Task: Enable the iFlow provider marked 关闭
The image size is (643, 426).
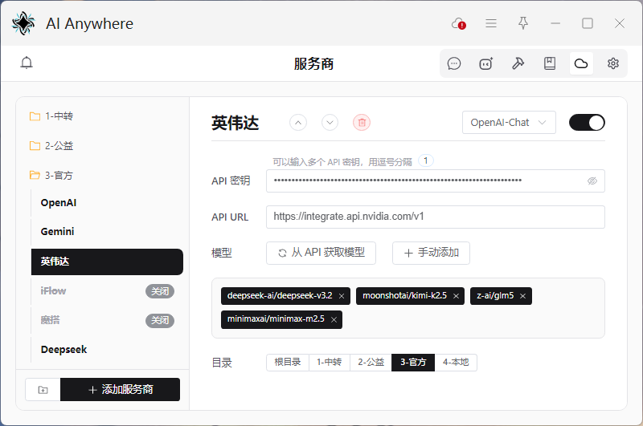Action: (x=159, y=291)
